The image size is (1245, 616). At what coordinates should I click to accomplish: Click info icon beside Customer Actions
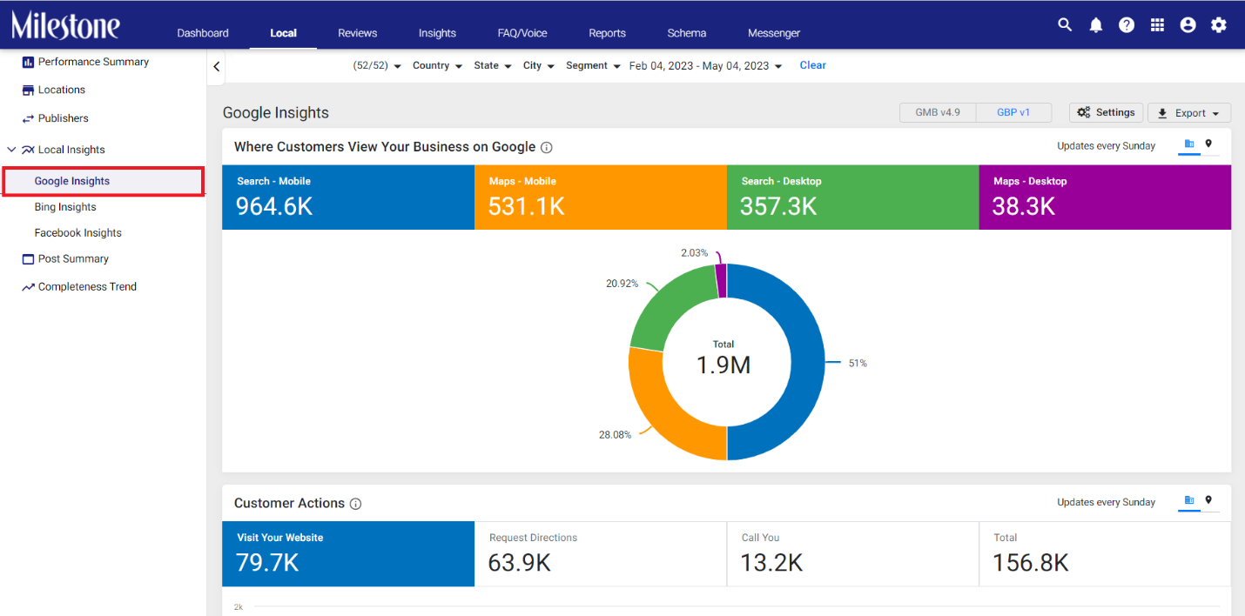coord(355,504)
